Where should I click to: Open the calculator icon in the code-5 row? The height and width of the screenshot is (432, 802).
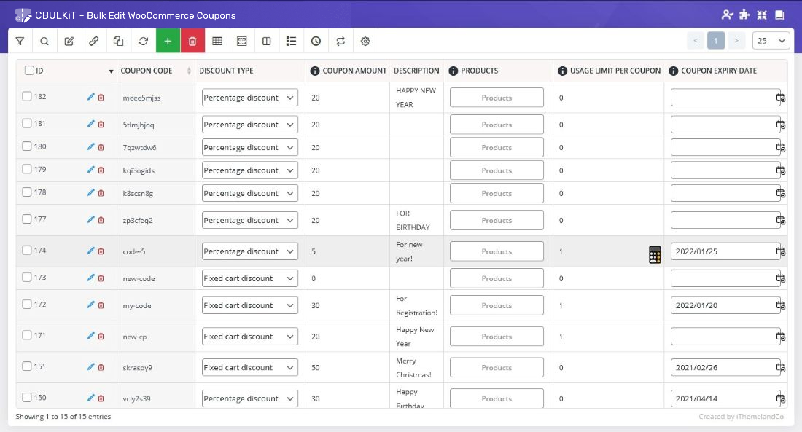pyautogui.click(x=655, y=254)
